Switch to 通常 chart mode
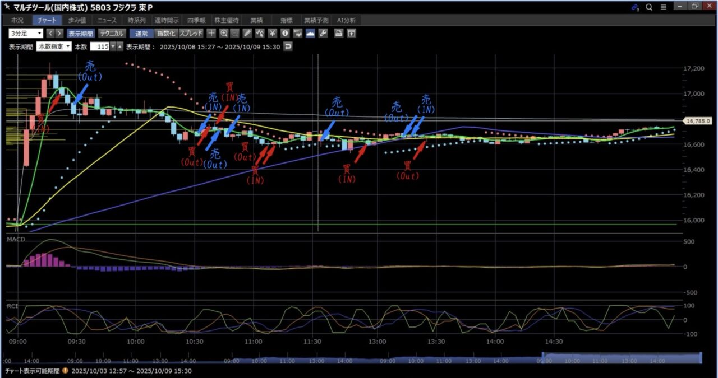The width and height of the screenshot is (718, 378). 141,33
